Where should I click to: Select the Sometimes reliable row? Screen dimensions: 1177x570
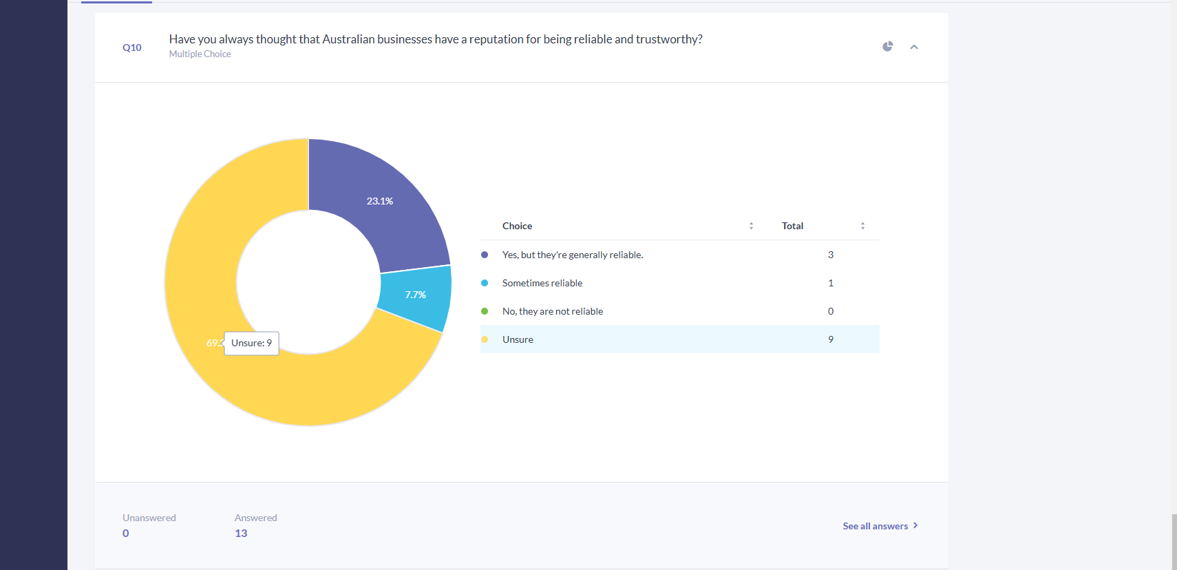coord(680,283)
